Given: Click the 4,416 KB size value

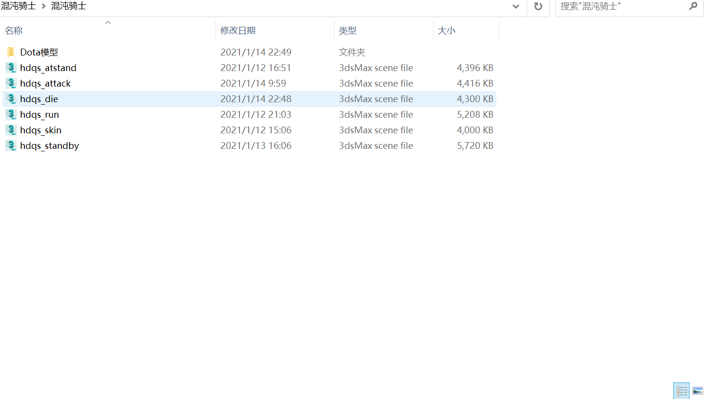Looking at the screenshot, I should pyautogui.click(x=475, y=83).
